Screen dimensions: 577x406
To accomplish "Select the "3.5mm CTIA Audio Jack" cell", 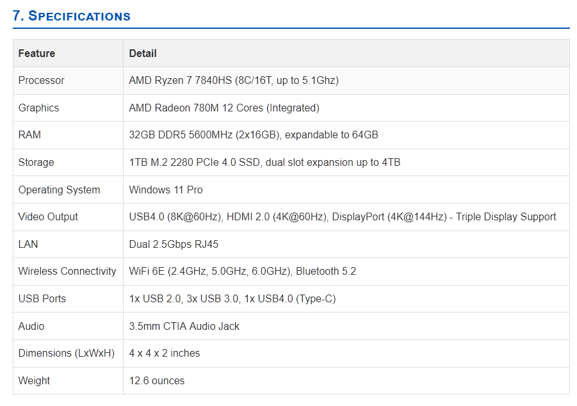I will (184, 326).
